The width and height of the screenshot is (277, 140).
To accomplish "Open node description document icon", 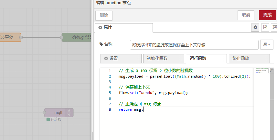I will [265, 27].
